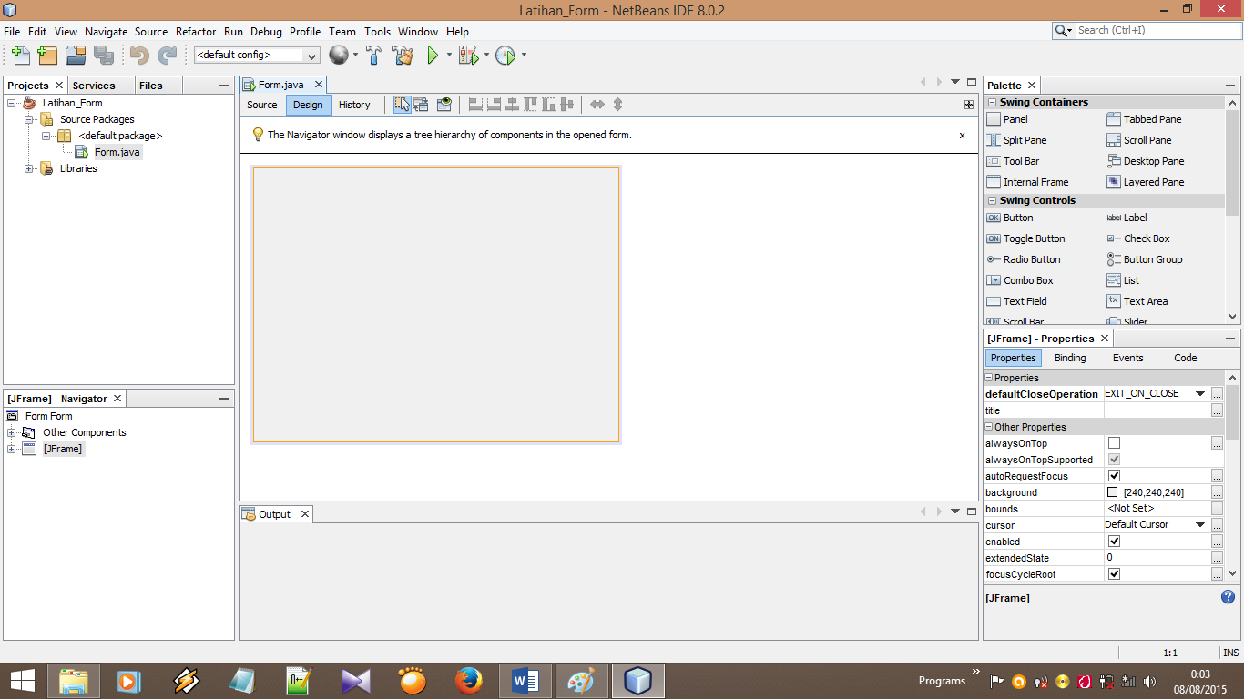Image resolution: width=1244 pixels, height=699 pixels.
Task: Open the default config combo box
Action: [253, 56]
